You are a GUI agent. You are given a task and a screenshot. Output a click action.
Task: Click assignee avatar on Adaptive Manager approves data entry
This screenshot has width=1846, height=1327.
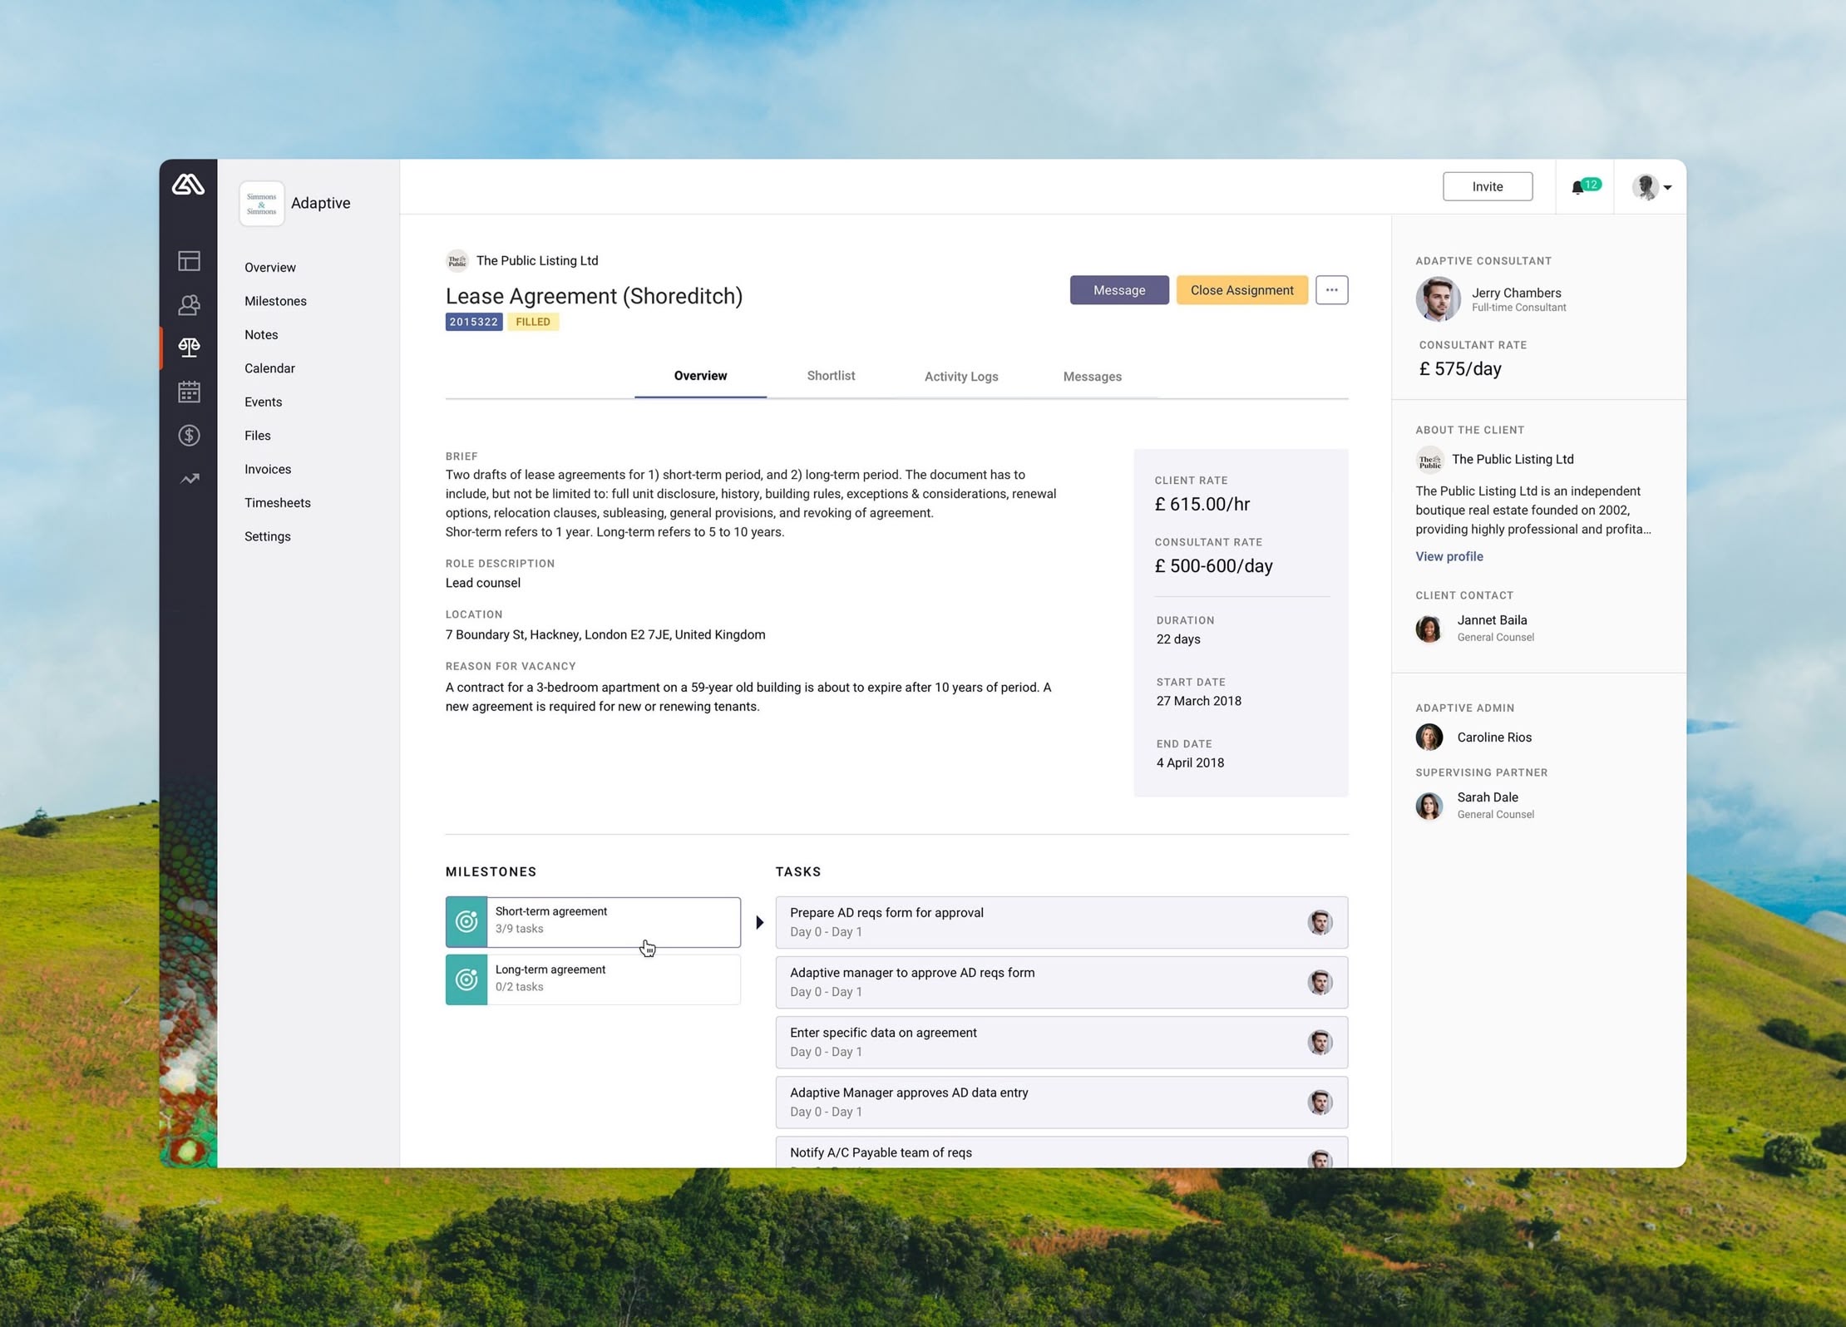pos(1320,1103)
